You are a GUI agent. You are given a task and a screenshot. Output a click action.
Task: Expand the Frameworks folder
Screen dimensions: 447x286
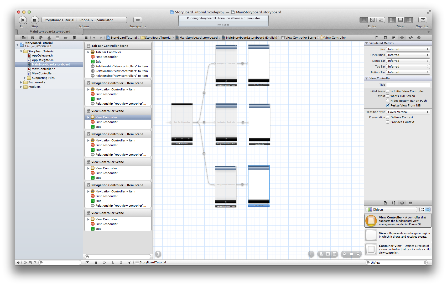[21, 82]
